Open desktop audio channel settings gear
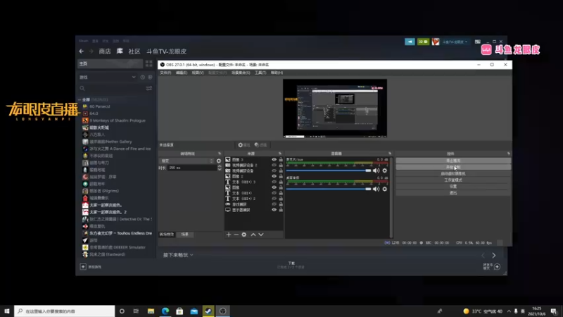 click(384, 189)
